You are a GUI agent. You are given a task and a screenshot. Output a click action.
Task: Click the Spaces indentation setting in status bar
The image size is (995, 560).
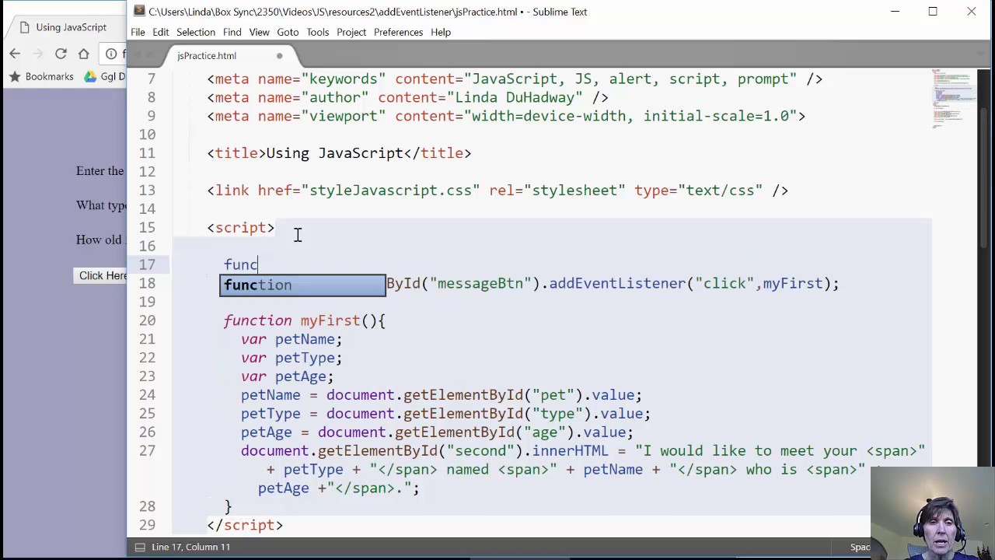coord(860,547)
